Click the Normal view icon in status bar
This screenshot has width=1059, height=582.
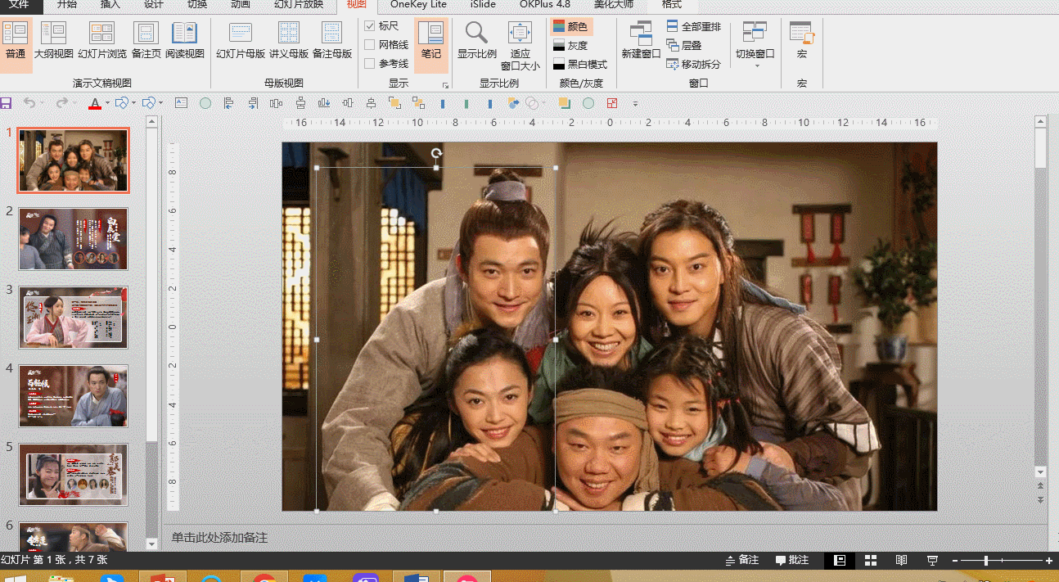click(x=840, y=561)
